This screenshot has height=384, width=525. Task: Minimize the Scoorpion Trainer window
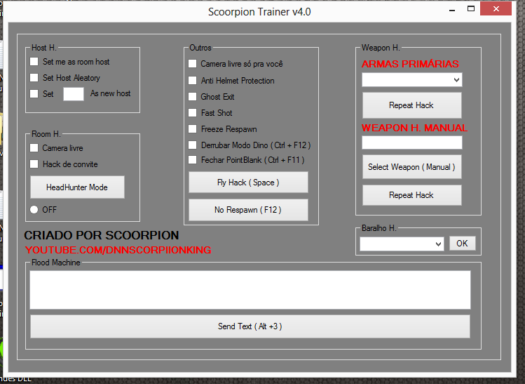tap(452, 9)
